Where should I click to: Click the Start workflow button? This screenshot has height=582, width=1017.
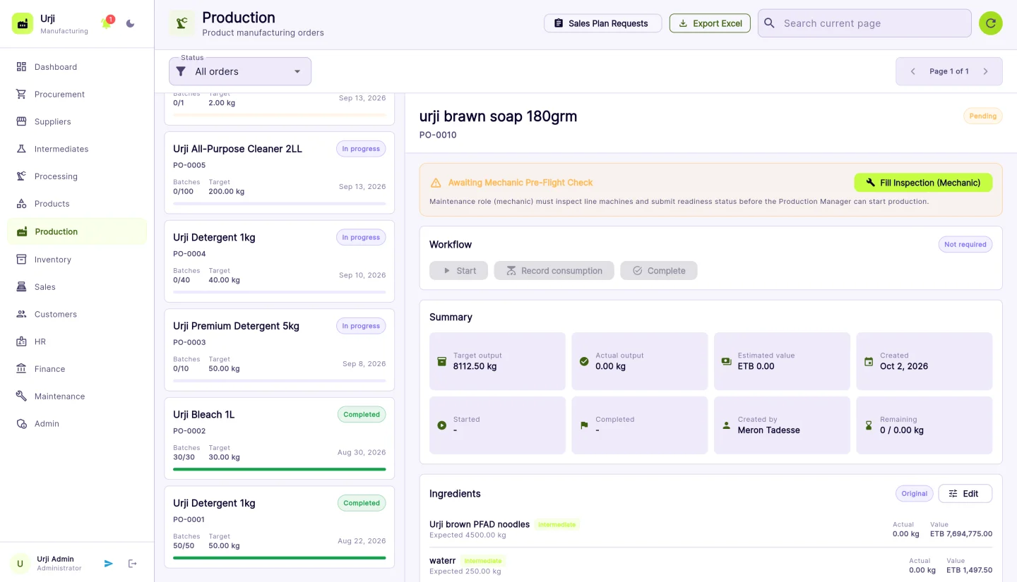point(458,271)
